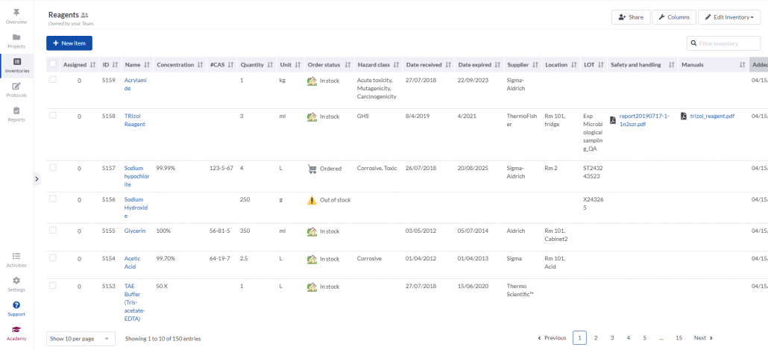Go to page 3 in pagination
Viewport: 768px width, 350px height.
pyautogui.click(x=612, y=338)
